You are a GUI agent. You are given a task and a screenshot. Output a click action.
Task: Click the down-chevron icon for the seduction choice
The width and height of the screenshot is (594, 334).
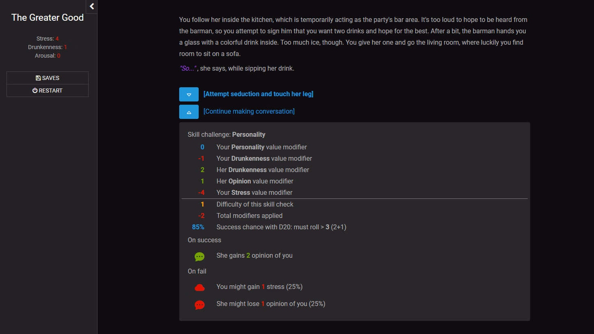pyautogui.click(x=189, y=94)
